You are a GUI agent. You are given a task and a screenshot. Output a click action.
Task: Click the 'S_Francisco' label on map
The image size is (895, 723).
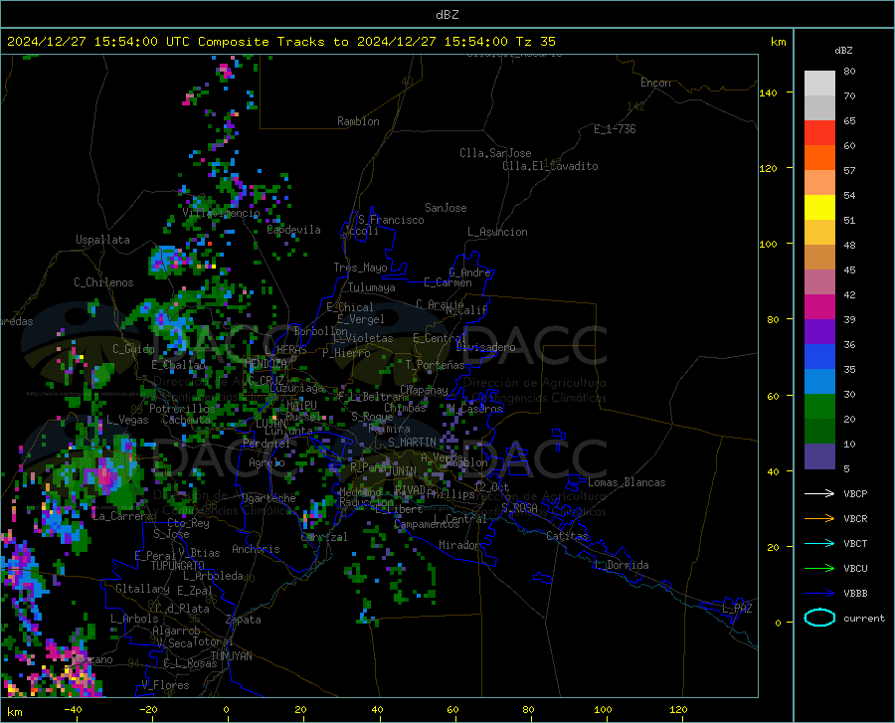tap(391, 220)
